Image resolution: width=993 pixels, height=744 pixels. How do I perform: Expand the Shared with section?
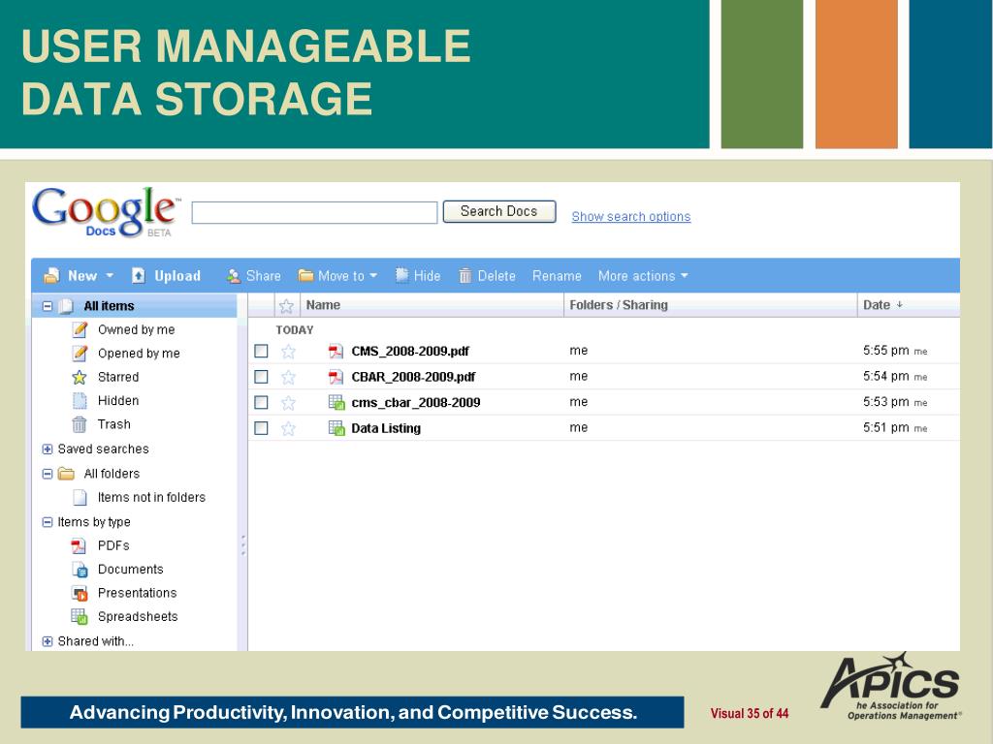click(47, 641)
